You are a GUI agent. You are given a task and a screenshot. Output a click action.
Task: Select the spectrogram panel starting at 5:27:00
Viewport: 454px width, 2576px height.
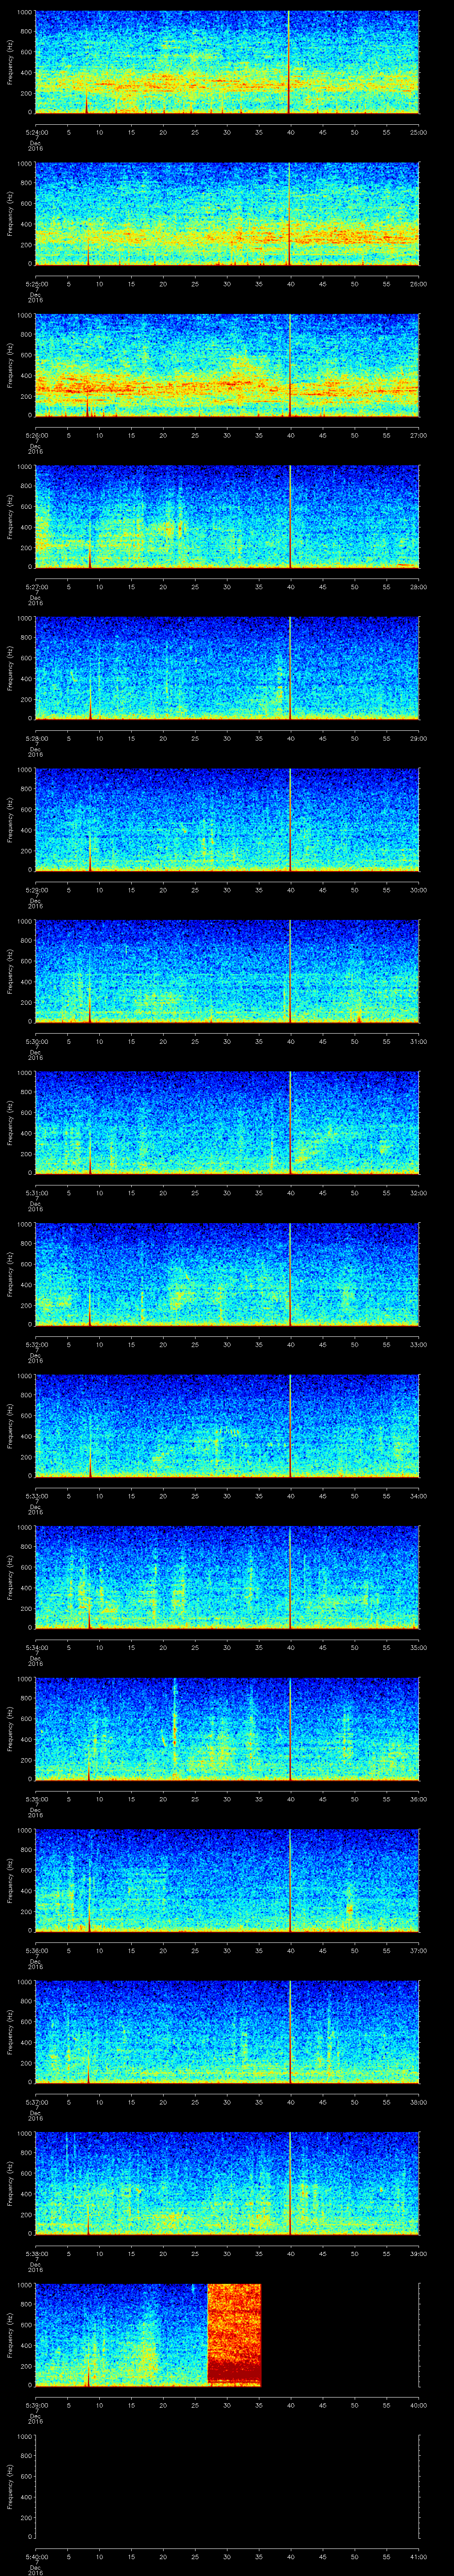tap(227, 517)
